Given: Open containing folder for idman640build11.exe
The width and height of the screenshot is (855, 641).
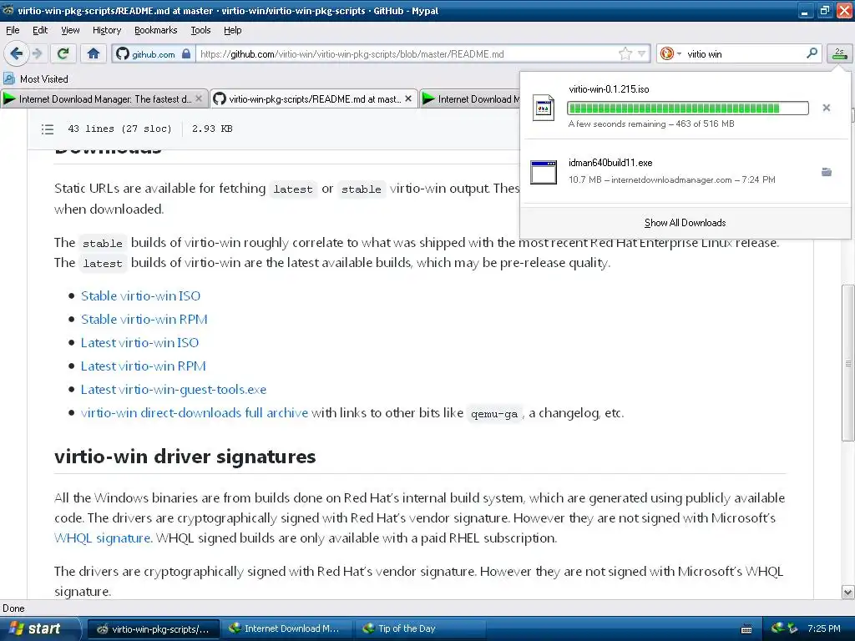Looking at the screenshot, I should click(826, 172).
